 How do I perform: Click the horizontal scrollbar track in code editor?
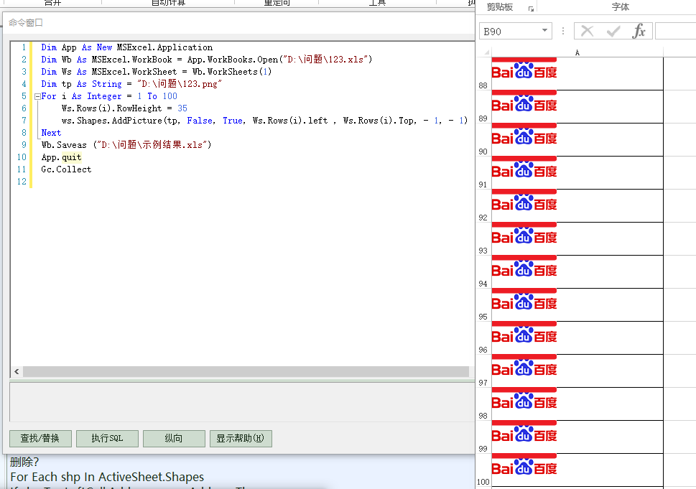coord(244,372)
